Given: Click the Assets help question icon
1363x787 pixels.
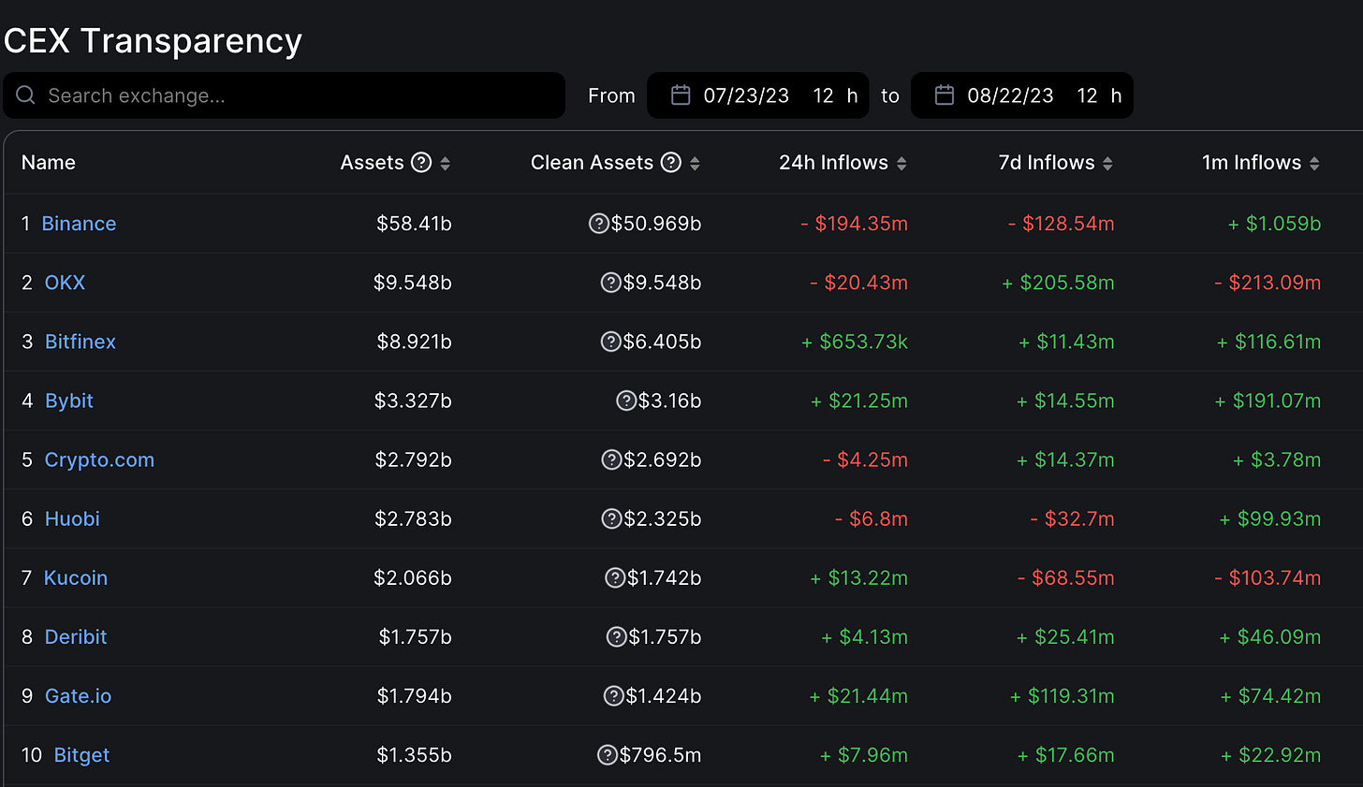Looking at the screenshot, I should tap(421, 163).
